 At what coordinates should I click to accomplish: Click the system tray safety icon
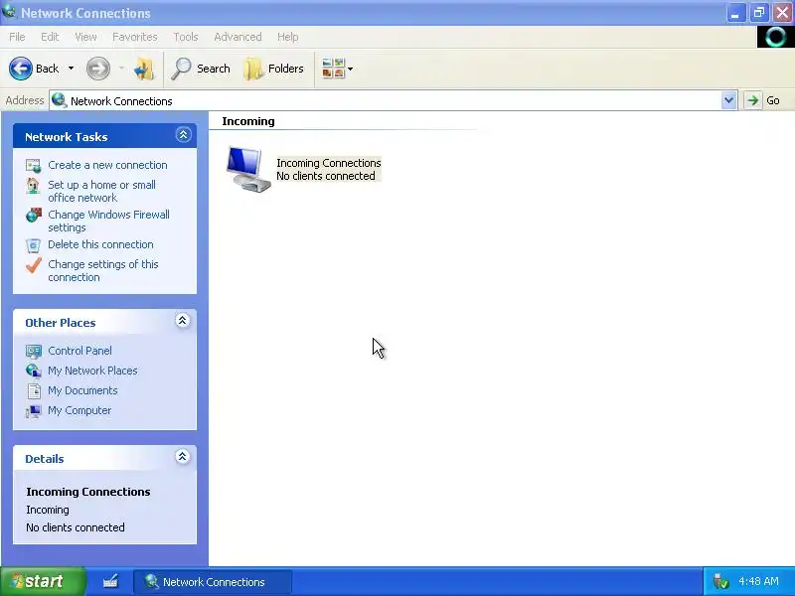(x=720, y=582)
